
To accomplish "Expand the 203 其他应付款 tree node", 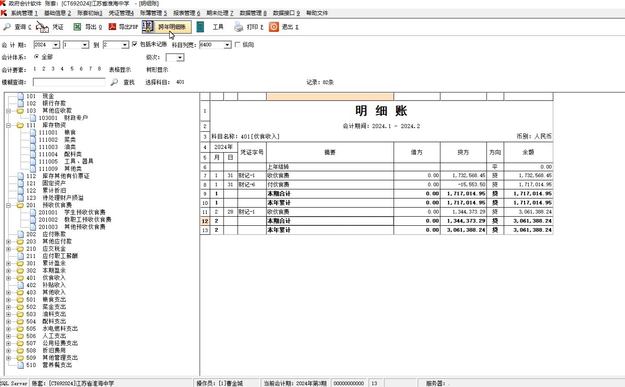I will (x=8, y=242).
